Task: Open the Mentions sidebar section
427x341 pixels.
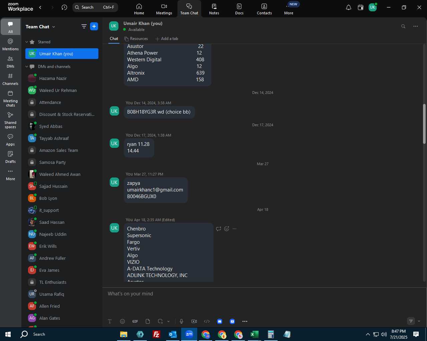Action: (x=10, y=44)
